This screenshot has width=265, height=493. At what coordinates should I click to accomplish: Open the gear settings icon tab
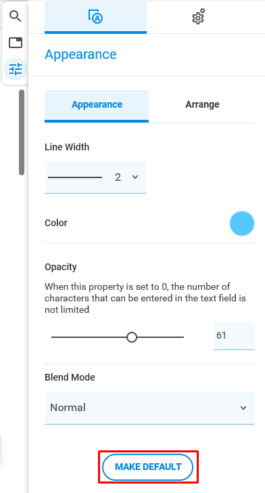[199, 17]
